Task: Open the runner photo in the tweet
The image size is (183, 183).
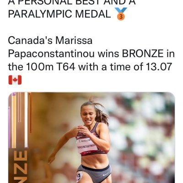Action: coord(91,138)
